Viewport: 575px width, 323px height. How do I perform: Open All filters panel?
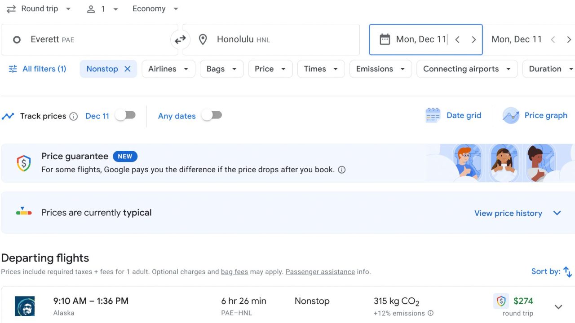click(x=37, y=69)
